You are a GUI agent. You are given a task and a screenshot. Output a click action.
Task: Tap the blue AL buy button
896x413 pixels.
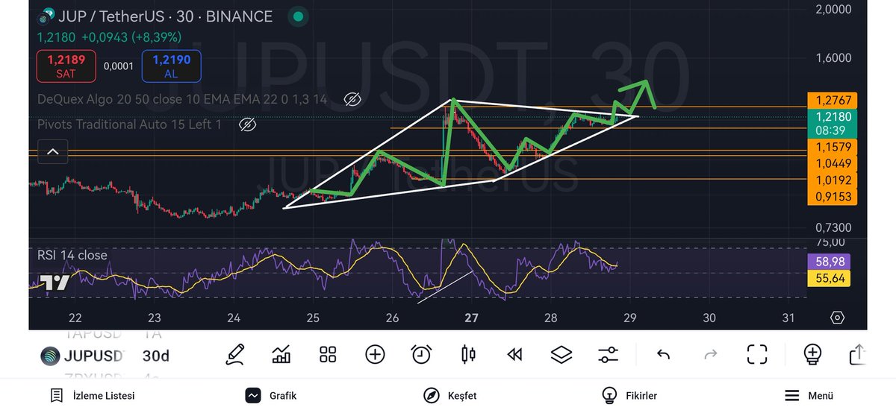(x=172, y=66)
